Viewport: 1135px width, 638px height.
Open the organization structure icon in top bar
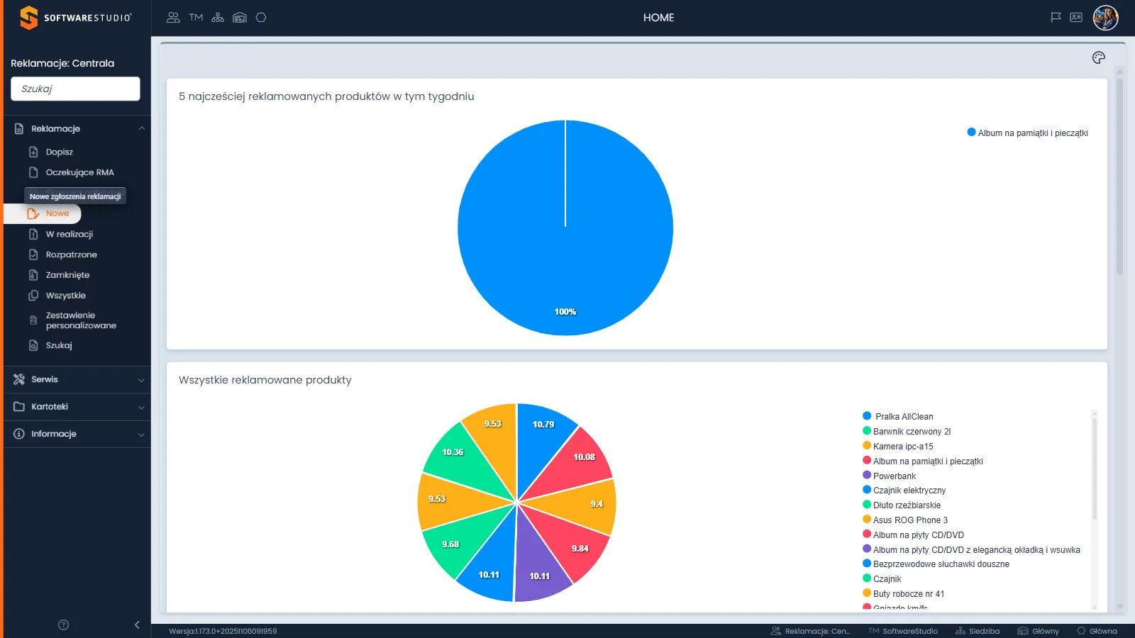coord(218,18)
